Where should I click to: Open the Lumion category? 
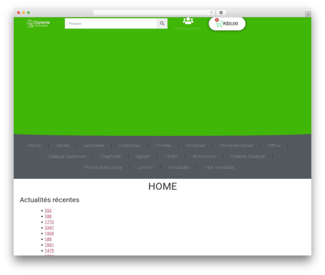[x=145, y=168]
